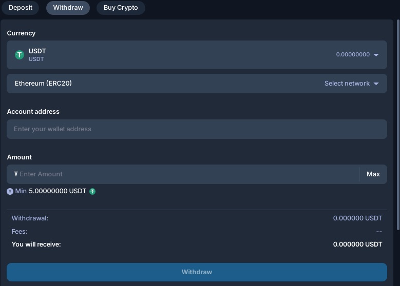Open the Select network dropdown arrow
This screenshot has width=400, height=286.
pos(376,84)
